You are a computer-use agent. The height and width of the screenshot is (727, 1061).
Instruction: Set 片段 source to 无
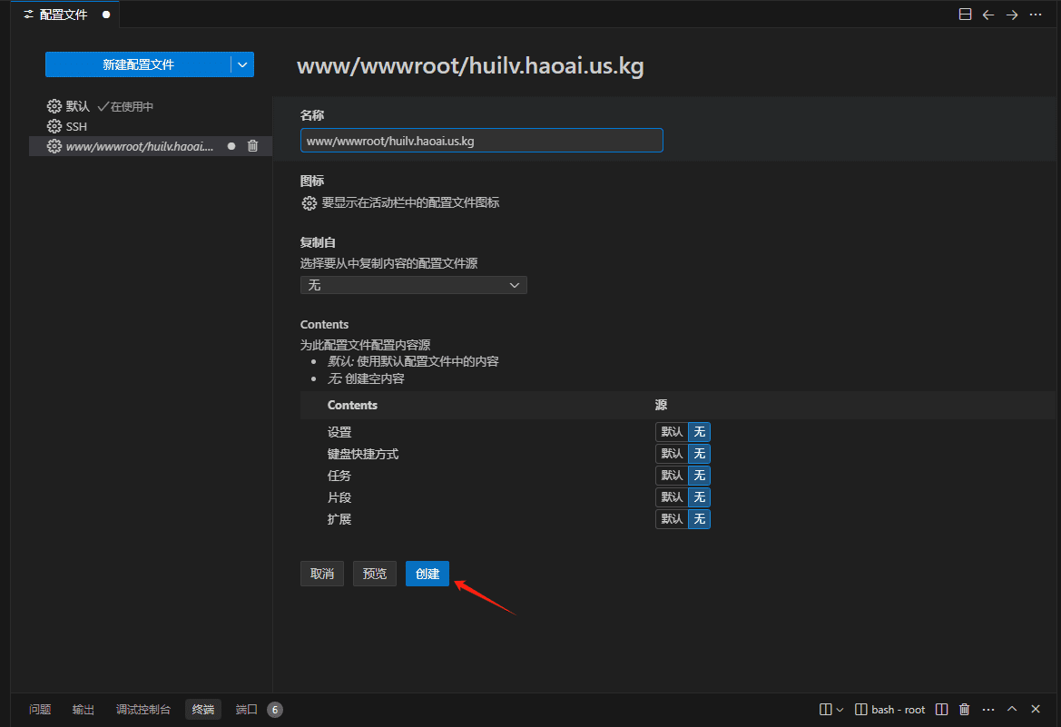pyautogui.click(x=699, y=496)
